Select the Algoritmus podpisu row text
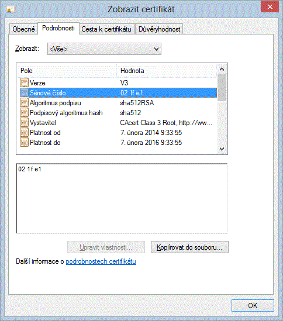 point(56,103)
